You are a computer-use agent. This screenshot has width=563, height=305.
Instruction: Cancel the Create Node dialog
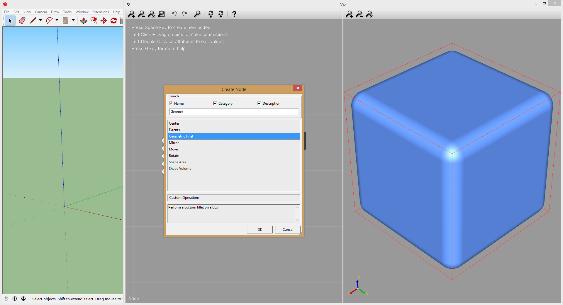pos(288,230)
